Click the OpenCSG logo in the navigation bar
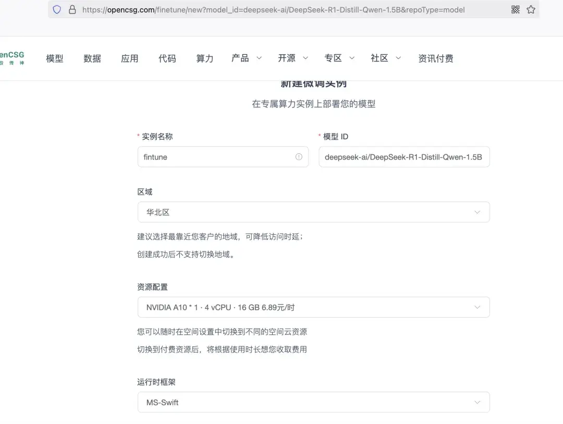Image resolution: width=563 pixels, height=424 pixels. [x=13, y=57]
